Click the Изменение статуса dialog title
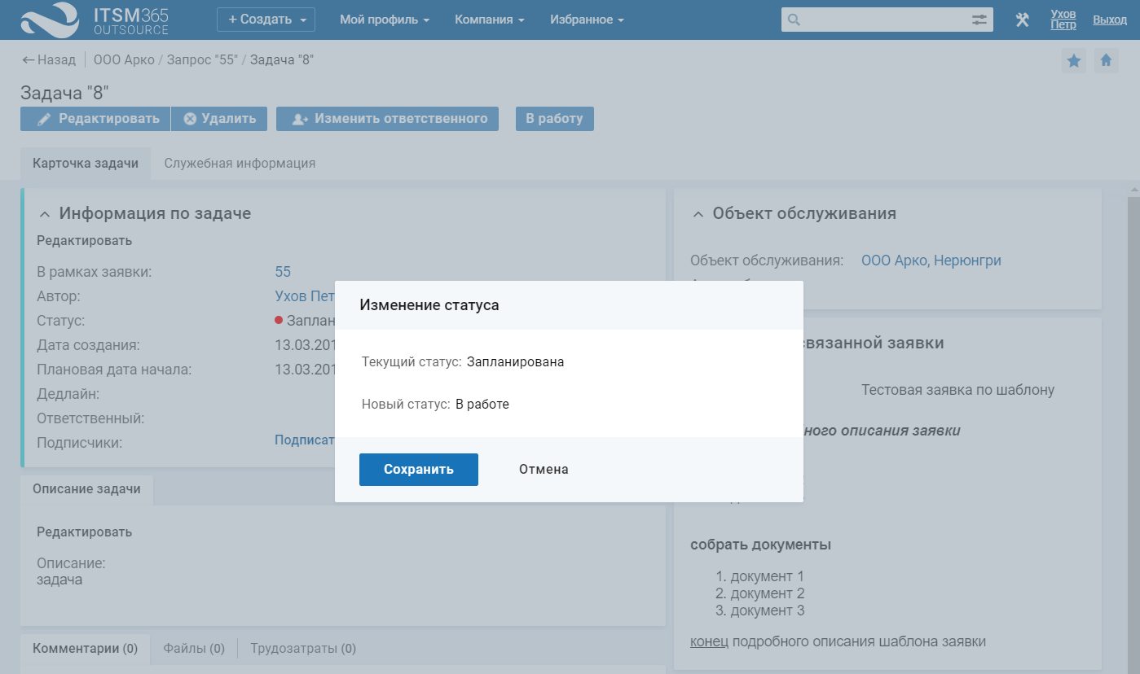The image size is (1140, 674). tap(429, 305)
